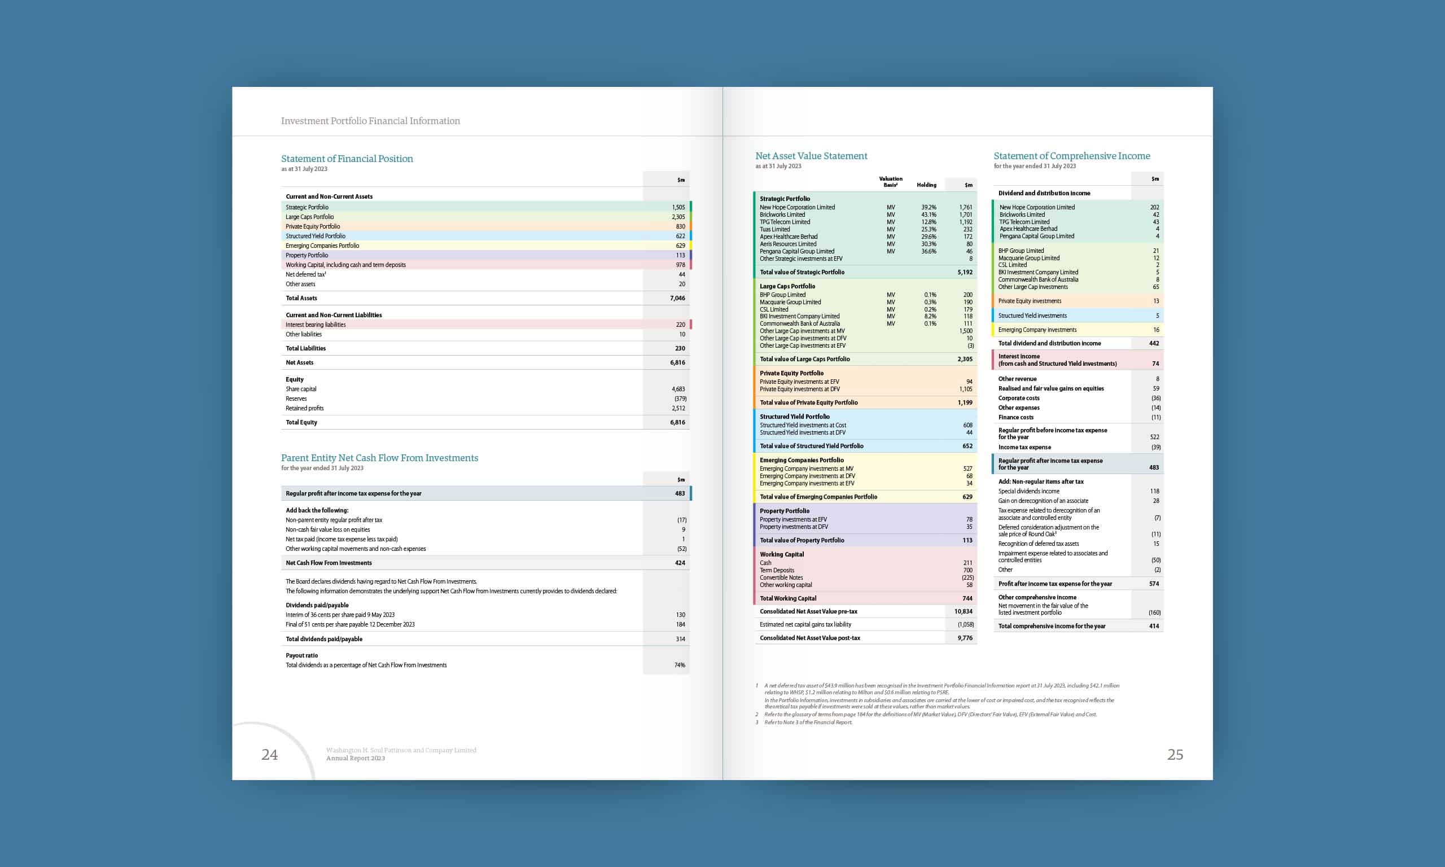Click 'Total value of Strategic Portfolio' row
The image size is (1445, 867).
(x=866, y=272)
